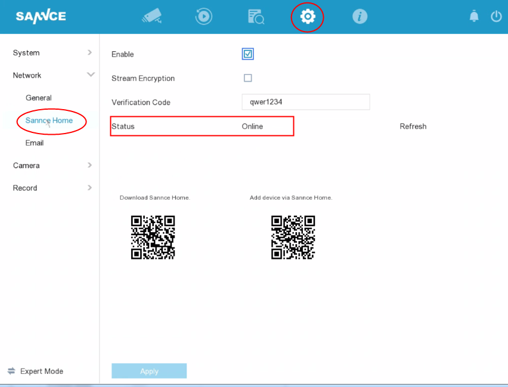Click the Stream Encryption label
The width and height of the screenshot is (508, 387).
pyautogui.click(x=143, y=79)
